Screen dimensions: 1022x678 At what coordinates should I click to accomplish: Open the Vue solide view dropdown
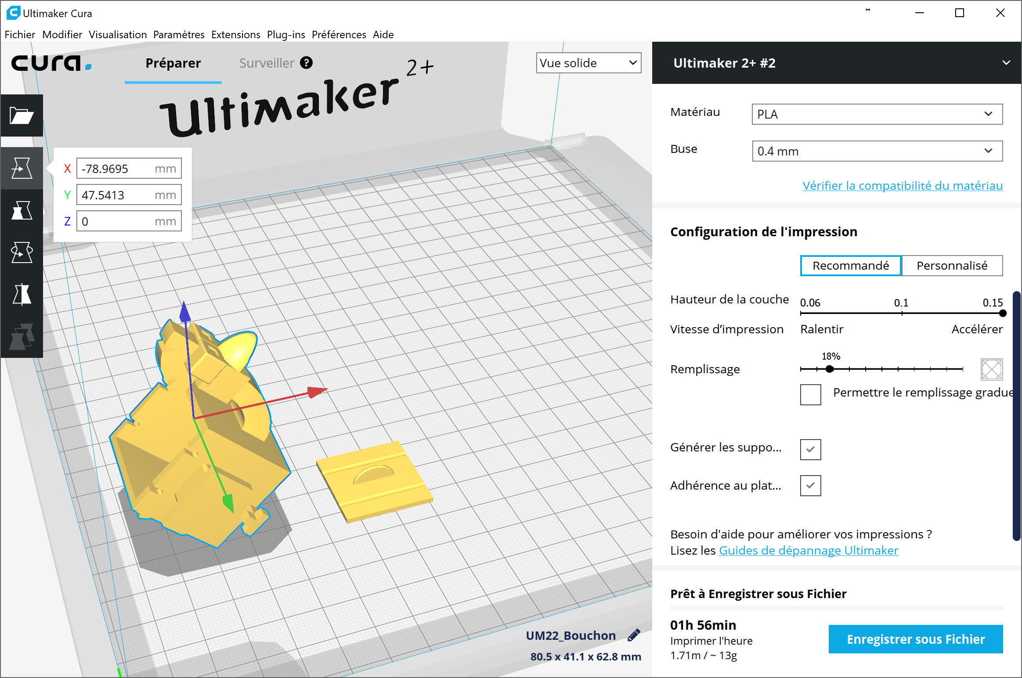point(589,63)
